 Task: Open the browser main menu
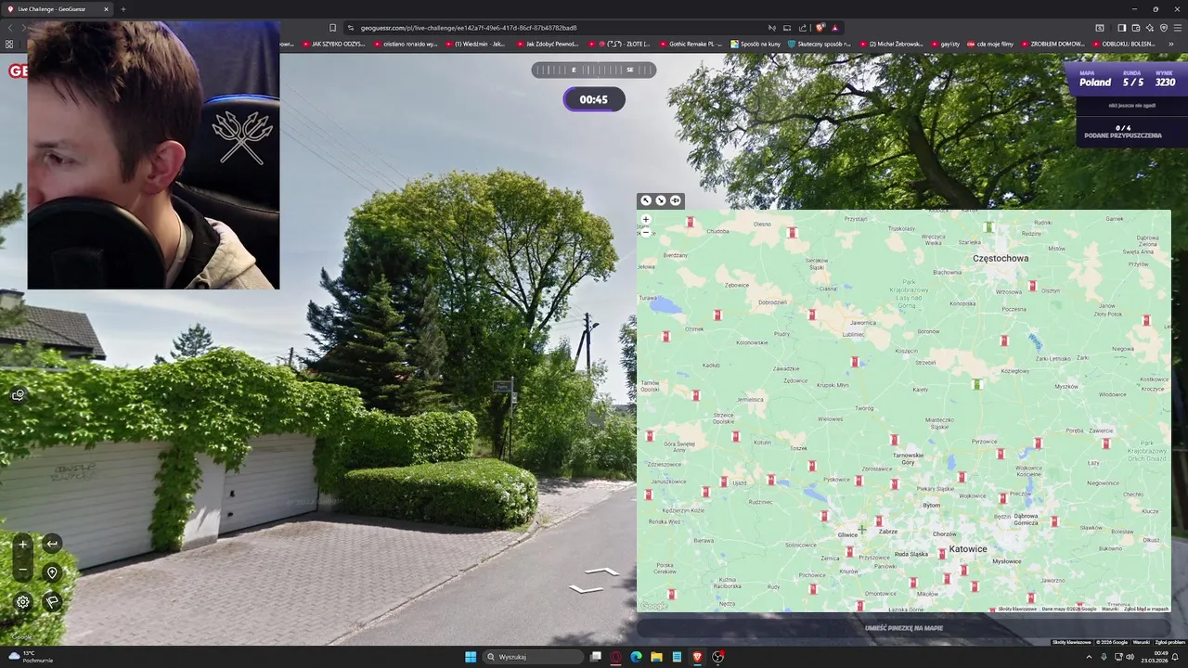click(x=1178, y=28)
